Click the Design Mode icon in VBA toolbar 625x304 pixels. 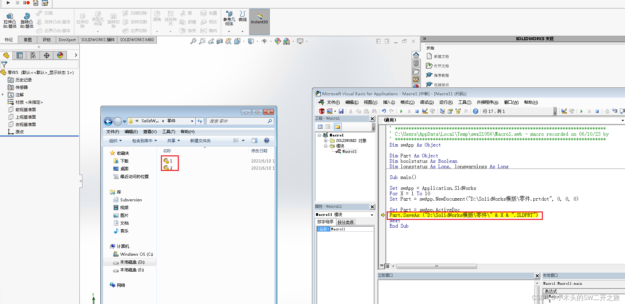425,111
